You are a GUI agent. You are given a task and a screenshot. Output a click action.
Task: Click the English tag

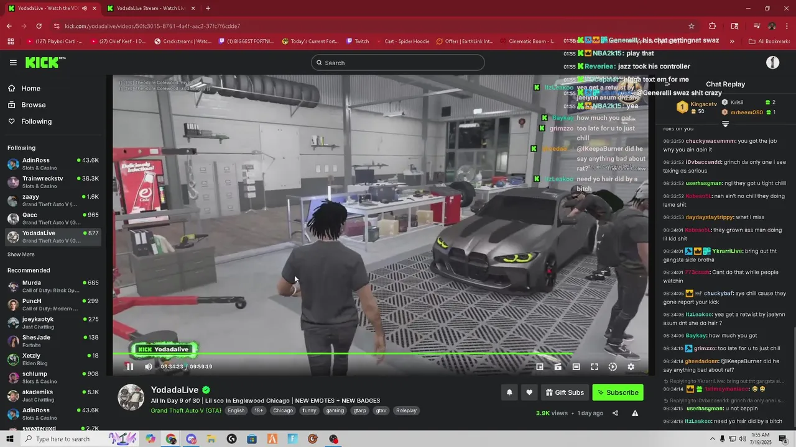click(x=236, y=410)
